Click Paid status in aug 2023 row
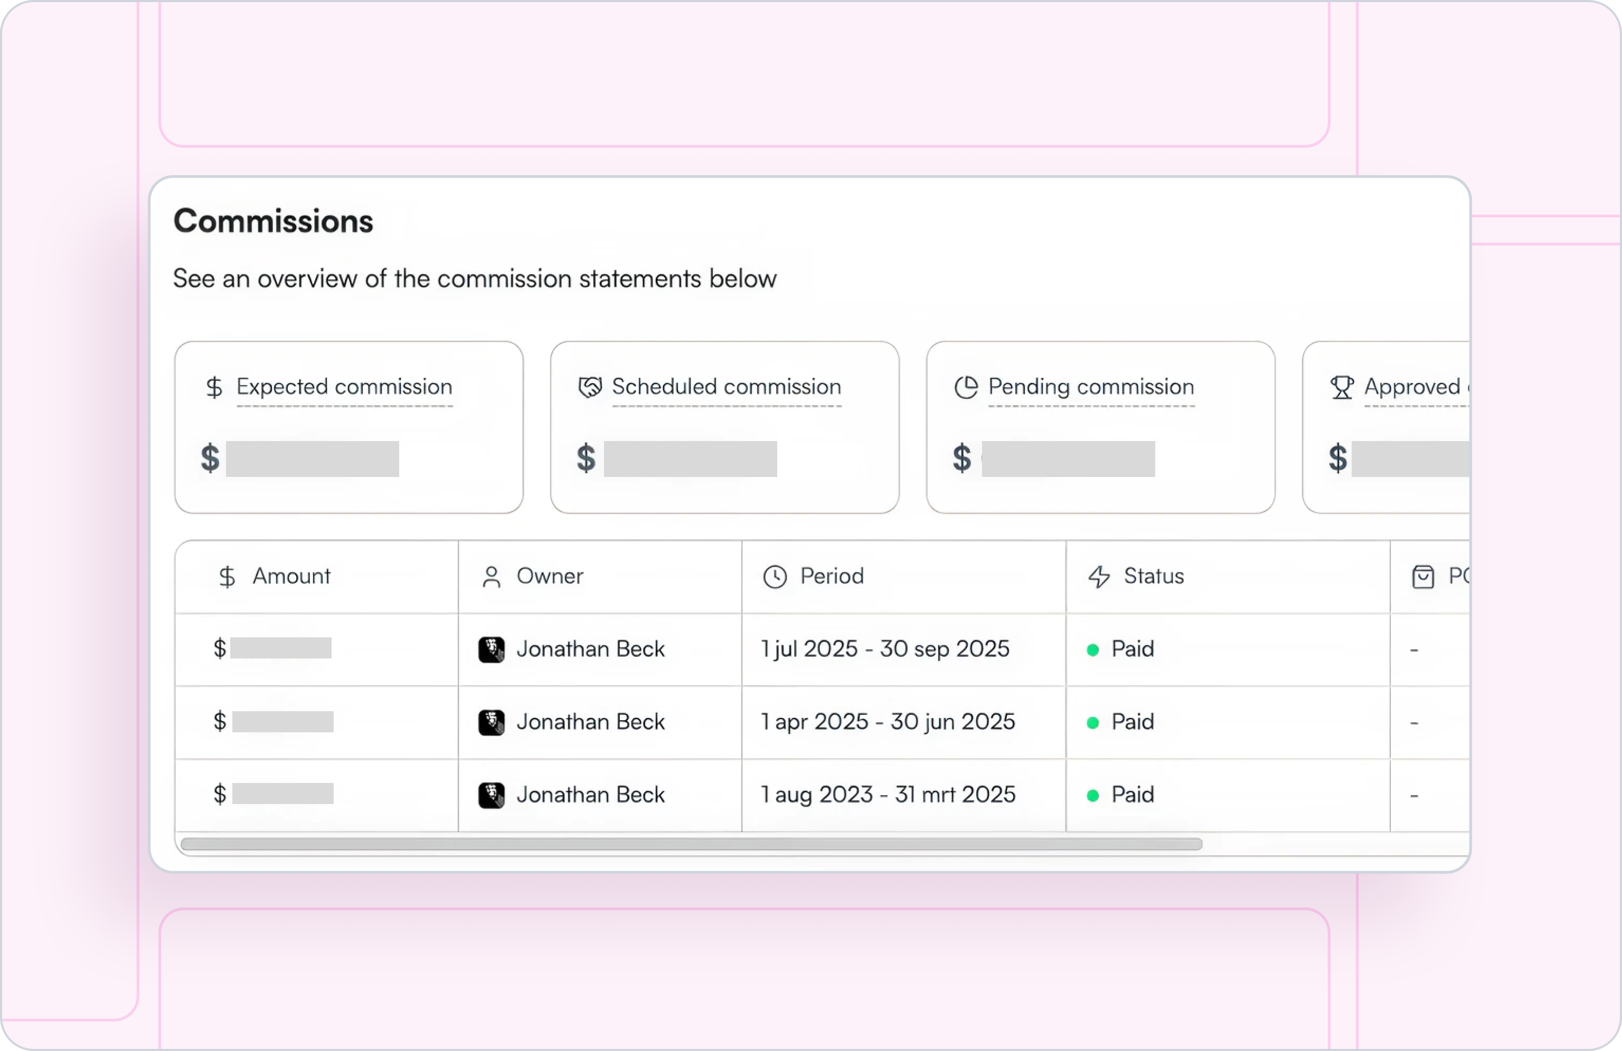The image size is (1622, 1051). point(1132,795)
